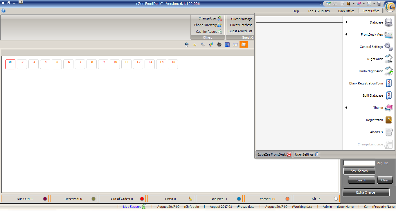Filter by Dirty rooms broom
This screenshot has width=396, height=211.
point(190,199)
